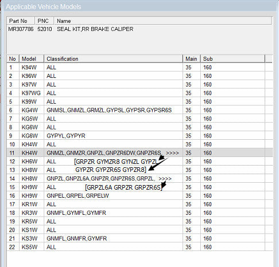Sort by the Model column header
Image resolution: width=279 pixels, height=267 pixels.
click(32, 58)
